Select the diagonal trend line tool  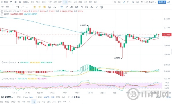coord(22,7)
